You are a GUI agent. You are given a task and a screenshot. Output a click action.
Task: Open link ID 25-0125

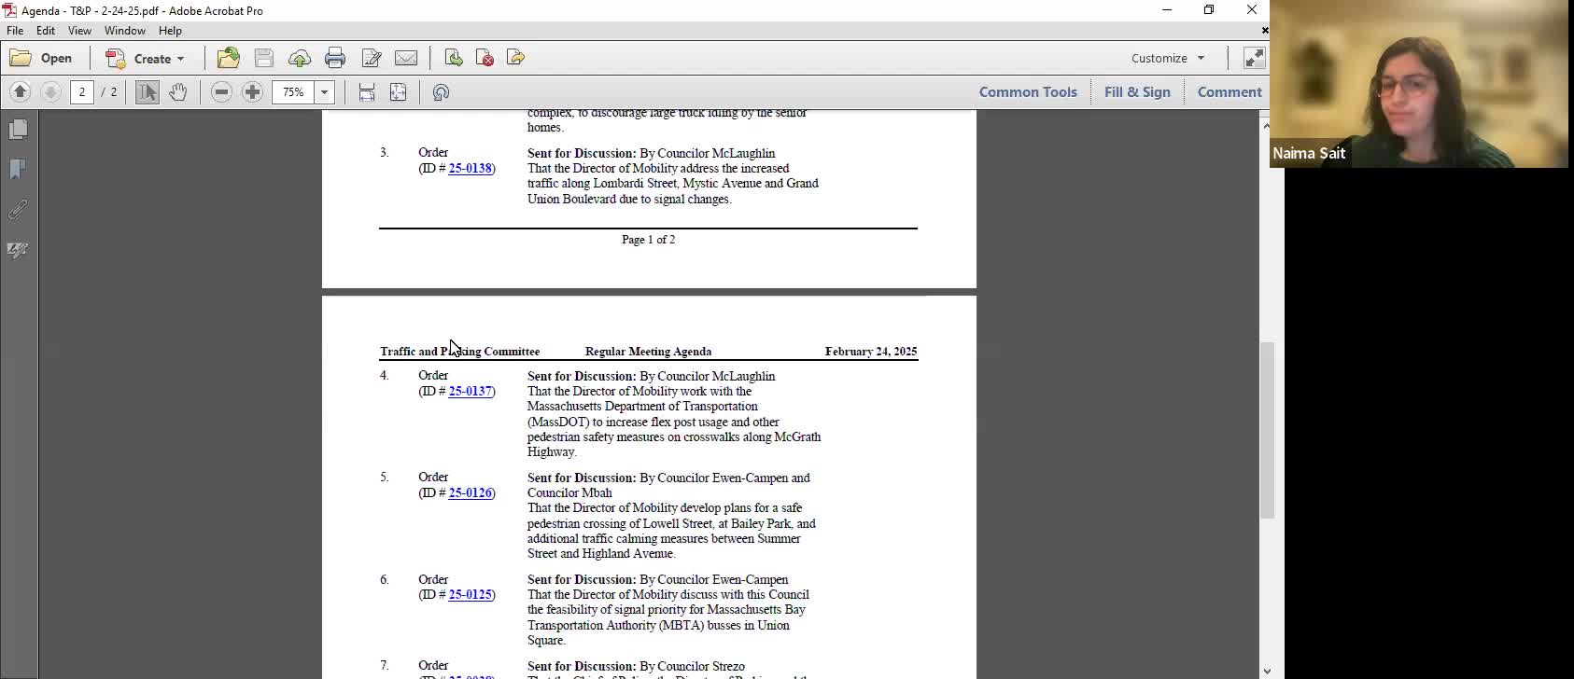pyautogui.click(x=471, y=595)
